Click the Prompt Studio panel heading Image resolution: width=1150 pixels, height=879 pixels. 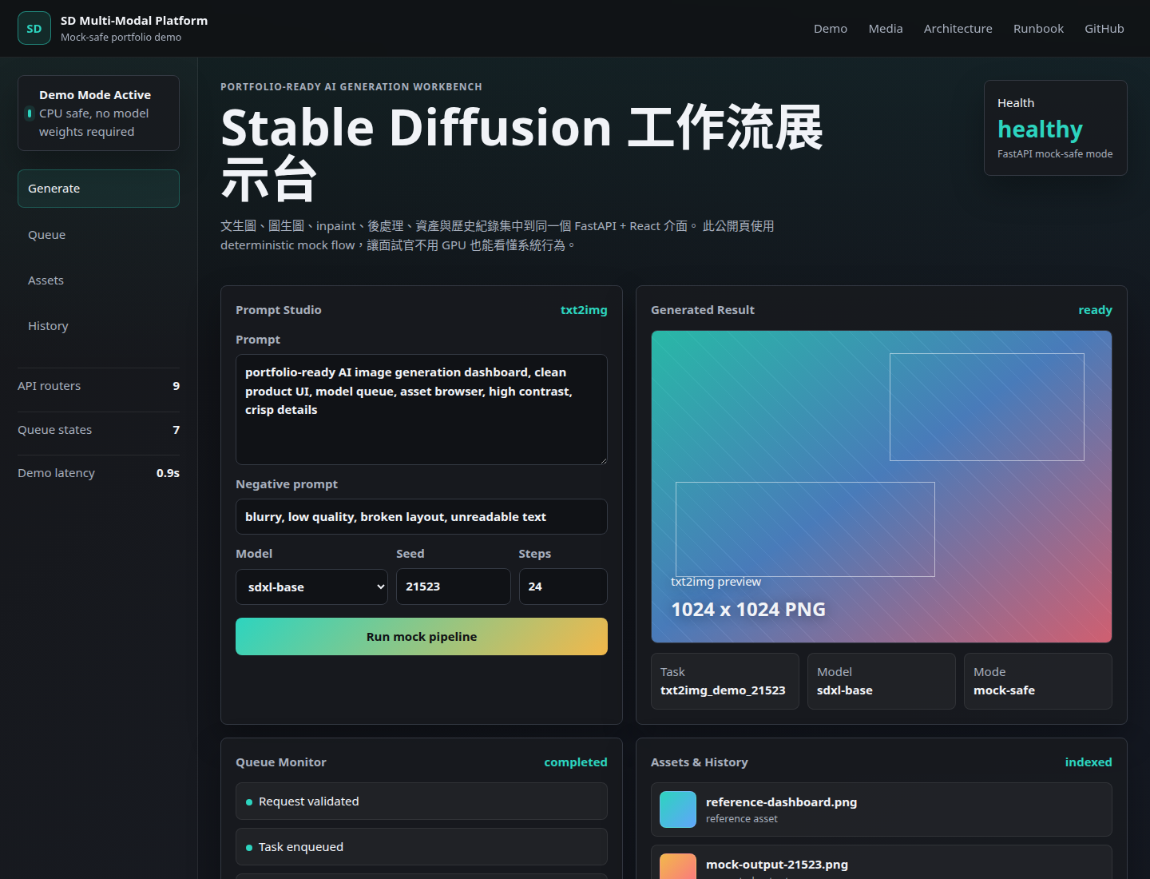point(279,310)
